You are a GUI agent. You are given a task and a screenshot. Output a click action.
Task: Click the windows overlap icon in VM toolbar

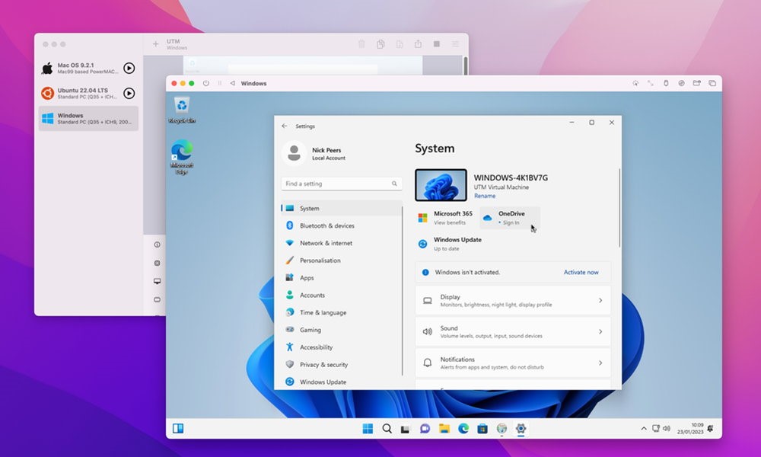point(712,83)
